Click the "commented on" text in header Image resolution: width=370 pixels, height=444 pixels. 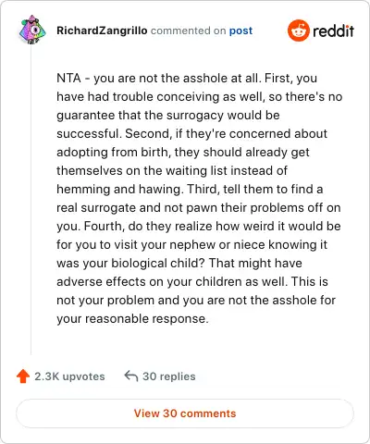point(188,31)
